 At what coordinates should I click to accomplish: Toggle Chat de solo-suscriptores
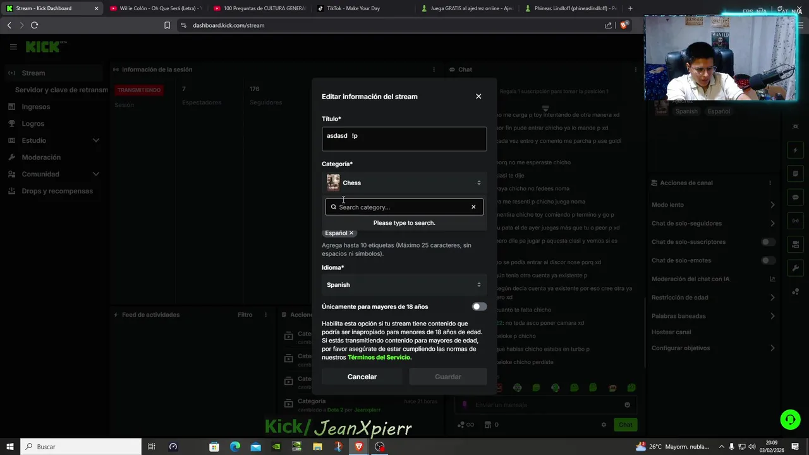click(x=768, y=242)
